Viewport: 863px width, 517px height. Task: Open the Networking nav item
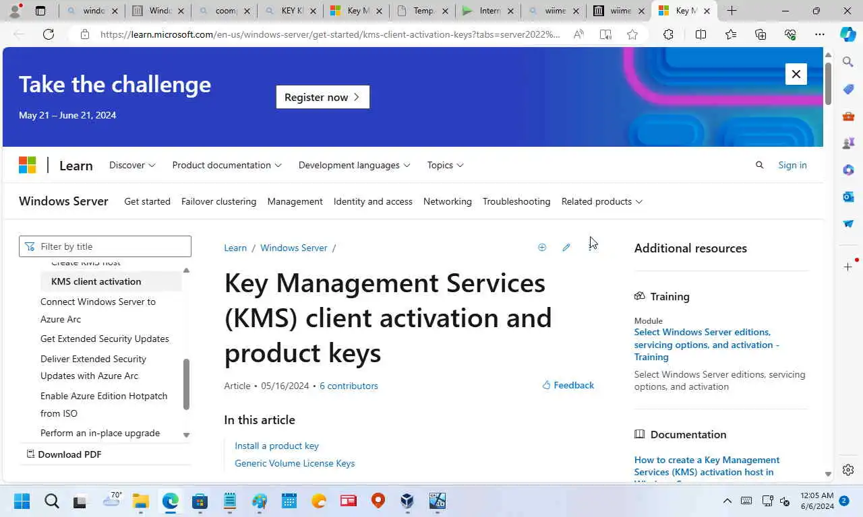448,201
